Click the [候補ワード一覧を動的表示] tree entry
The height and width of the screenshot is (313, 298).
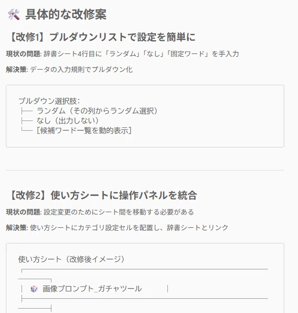[84, 130]
